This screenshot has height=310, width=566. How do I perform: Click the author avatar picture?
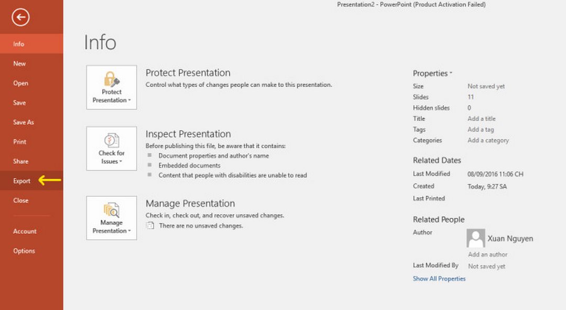[x=475, y=238]
